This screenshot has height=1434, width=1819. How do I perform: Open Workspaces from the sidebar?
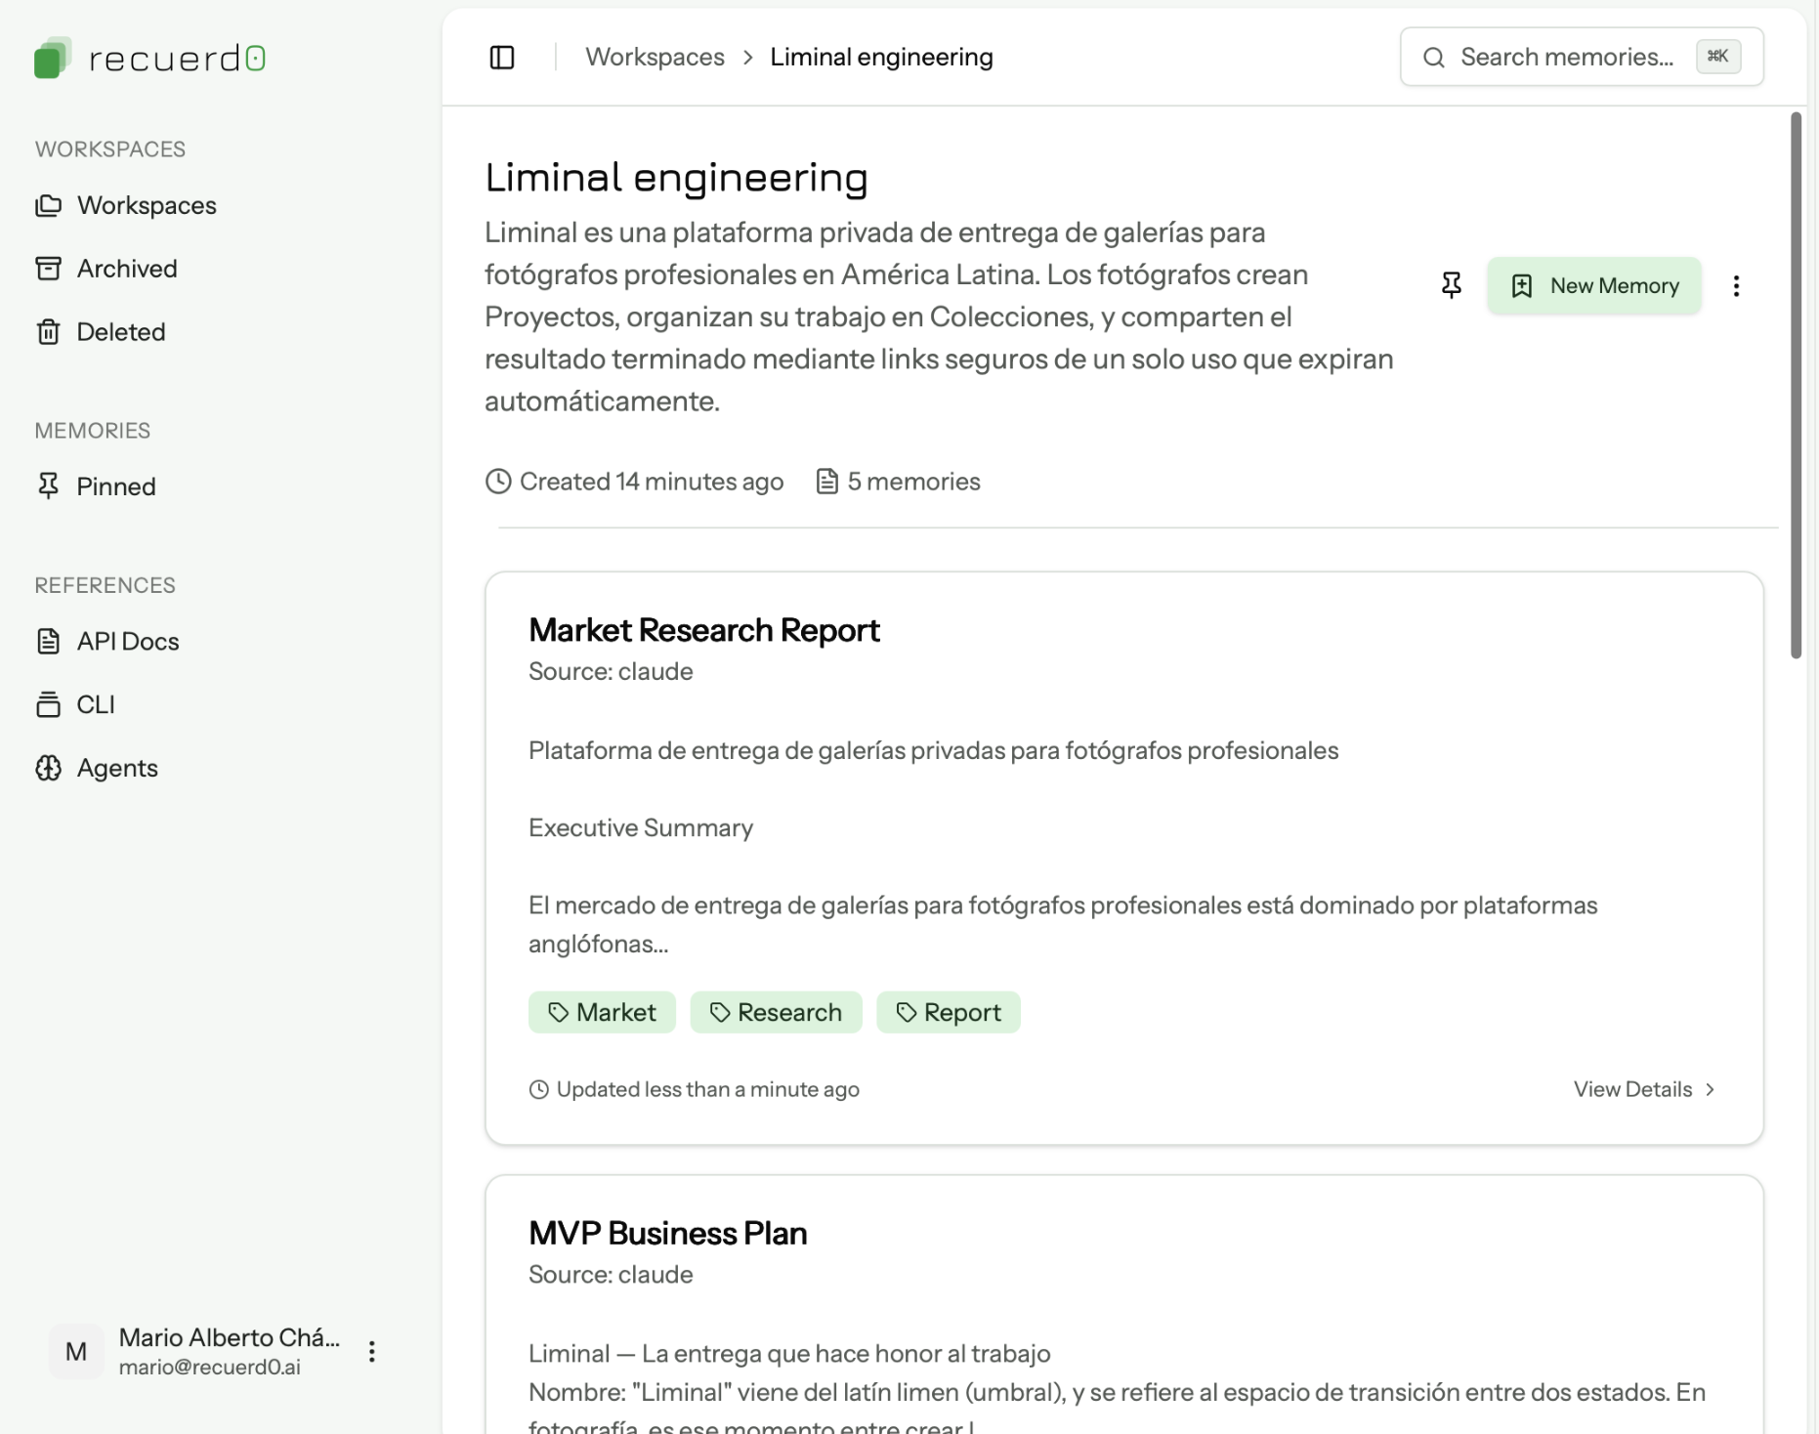[x=147, y=205]
